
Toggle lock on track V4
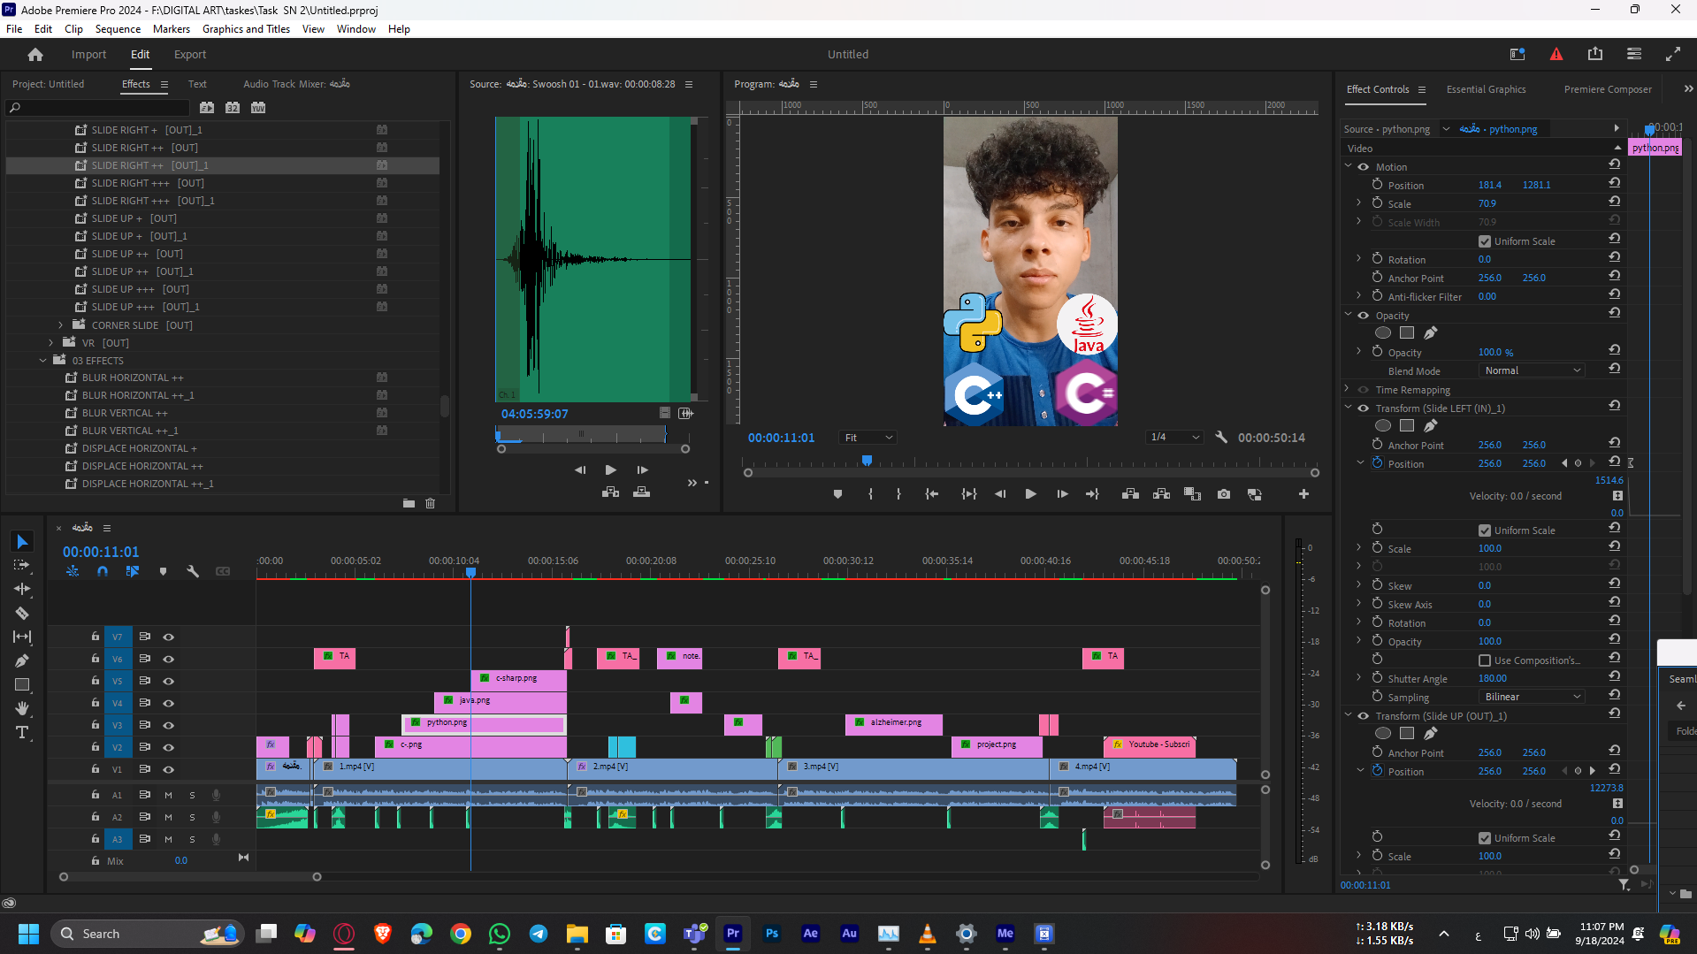[x=96, y=703]
